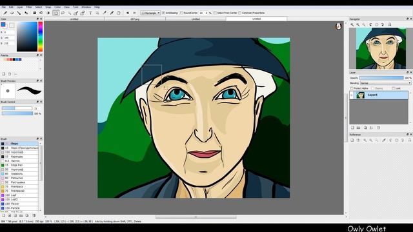Select Layer1 in the Layer panel
This screenshot has width=413, height=232.
click(x=379, y=95)
